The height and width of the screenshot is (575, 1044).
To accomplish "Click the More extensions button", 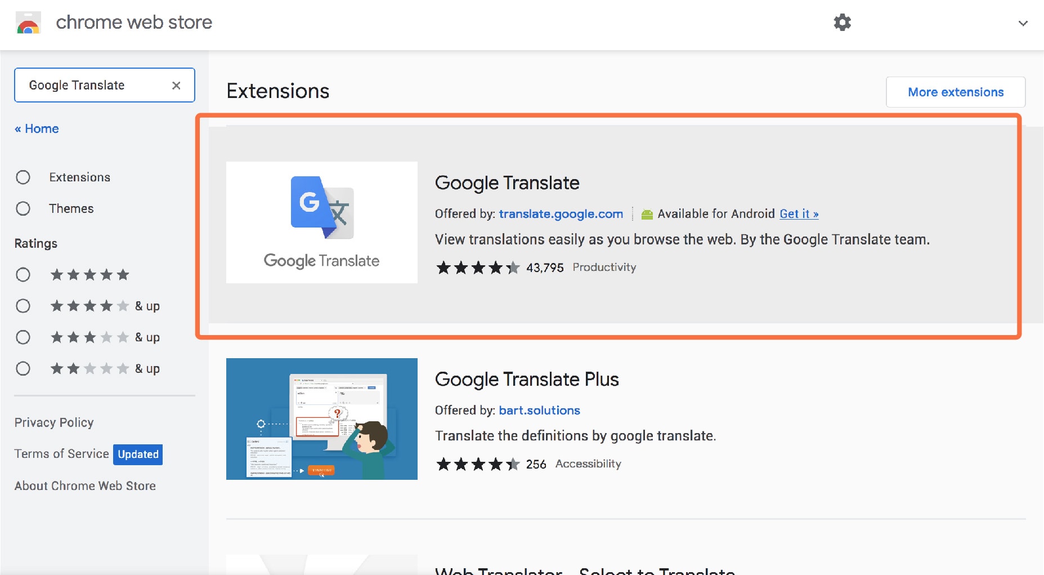I will 955,92.
